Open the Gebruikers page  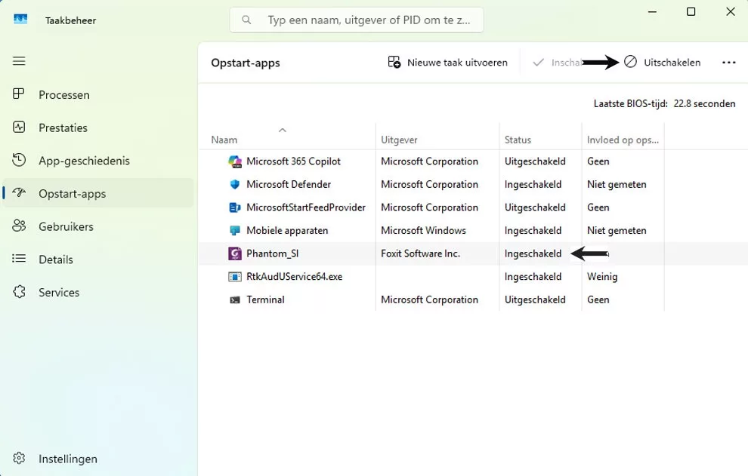(97, 226)
